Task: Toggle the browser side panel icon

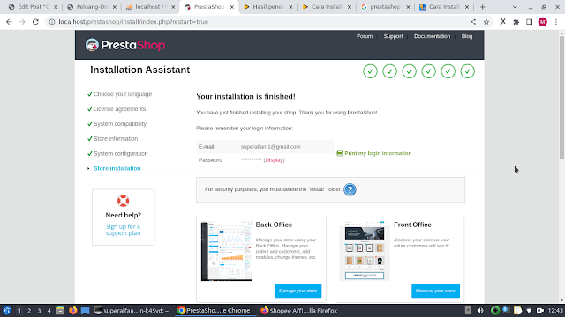Action: tap(529, 22)
